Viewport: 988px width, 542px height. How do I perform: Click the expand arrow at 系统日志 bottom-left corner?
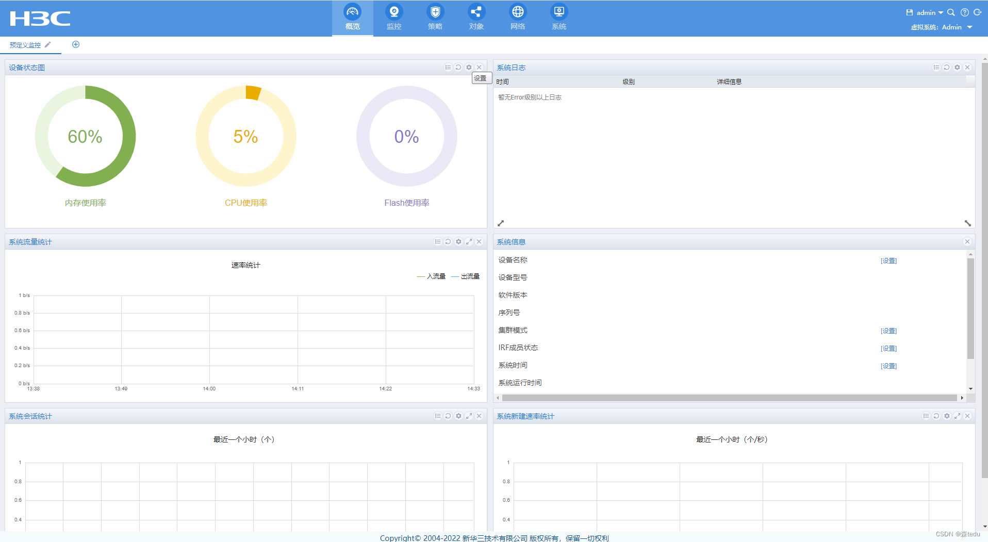pyautogui.click(x=501, y=223)
